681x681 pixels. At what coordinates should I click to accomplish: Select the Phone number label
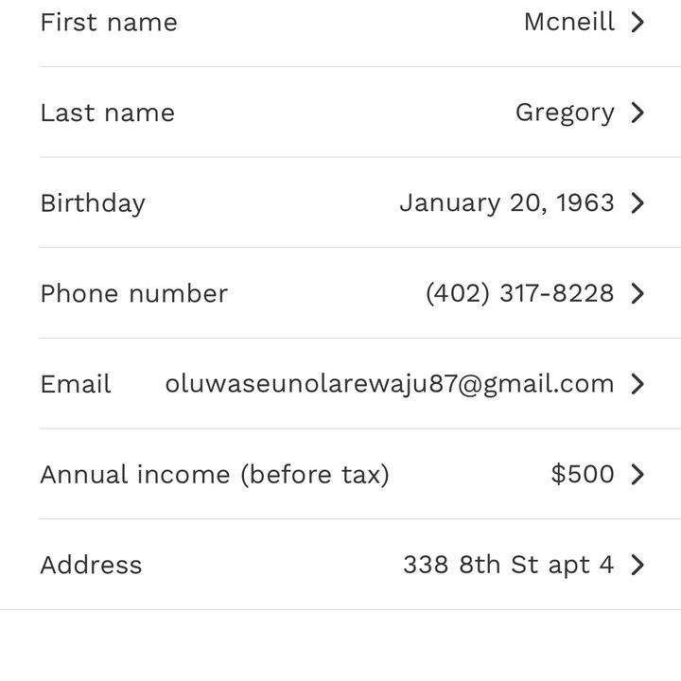point(133,293)
